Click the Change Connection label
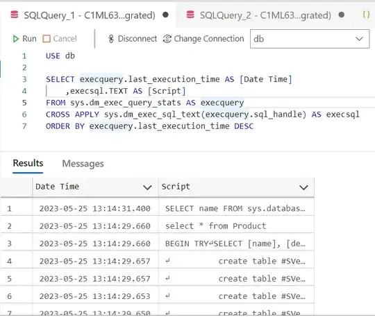Viewport: 375px width, 317px height. pyautogui.click(x=209, y=39)
